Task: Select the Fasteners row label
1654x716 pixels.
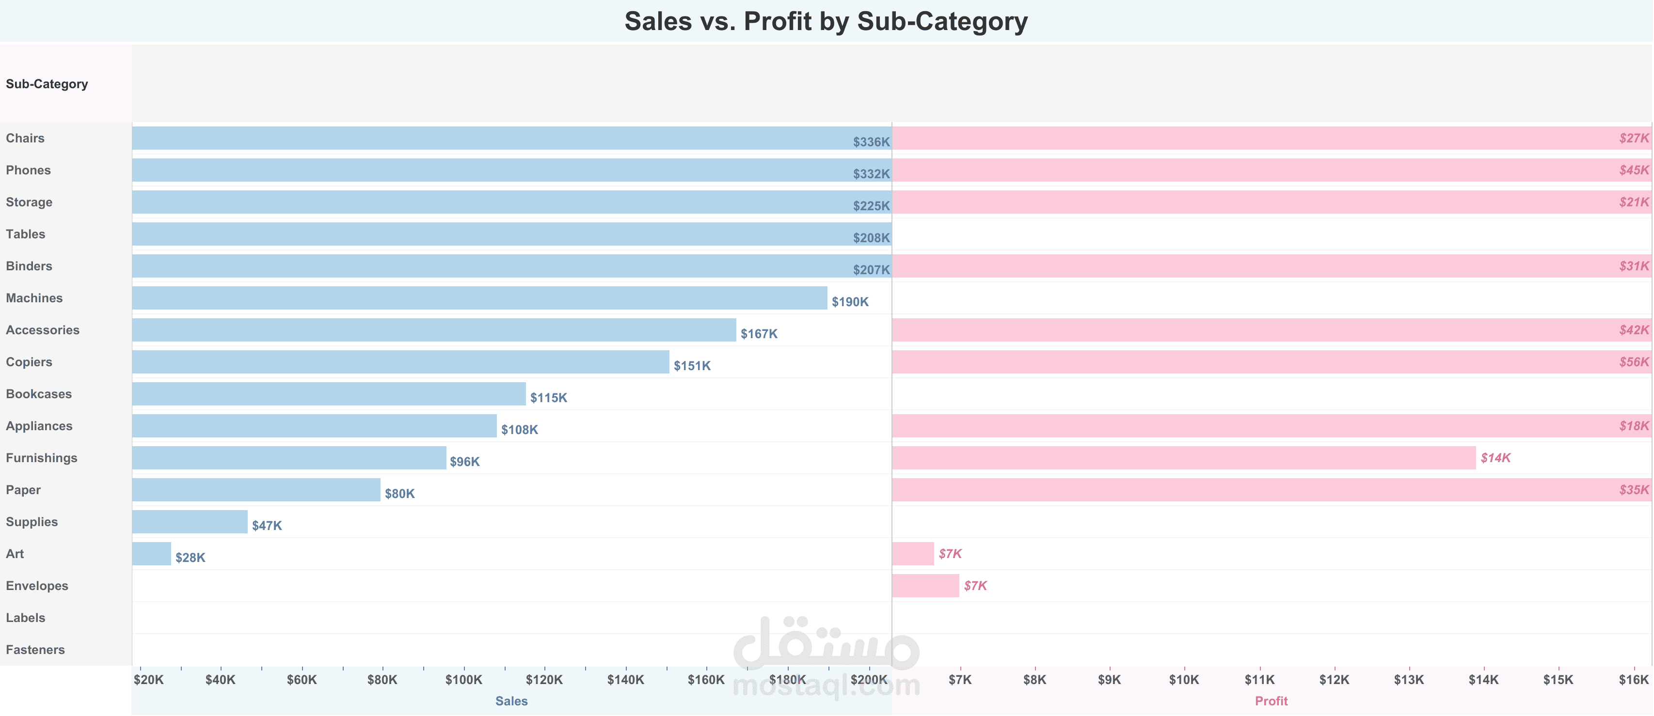Action: point(35,650)
